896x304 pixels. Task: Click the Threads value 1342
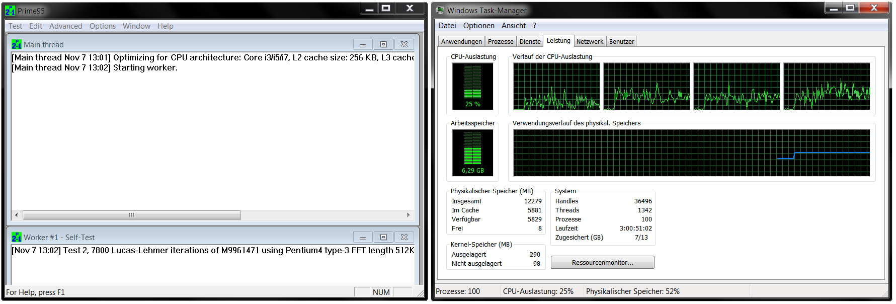(644, 210)
